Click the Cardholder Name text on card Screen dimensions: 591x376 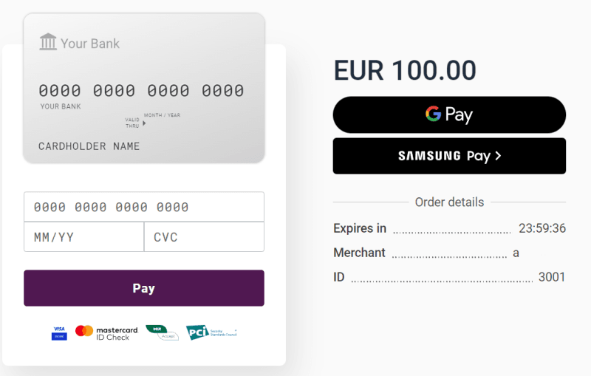pyautogui.click(x=89, y=146)
